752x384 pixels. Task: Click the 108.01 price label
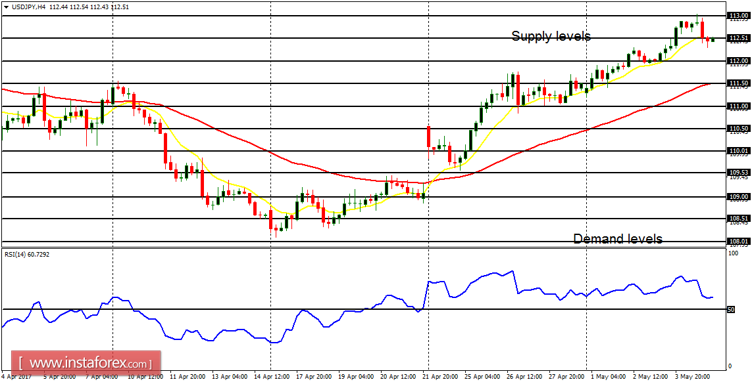coord(739,242)
